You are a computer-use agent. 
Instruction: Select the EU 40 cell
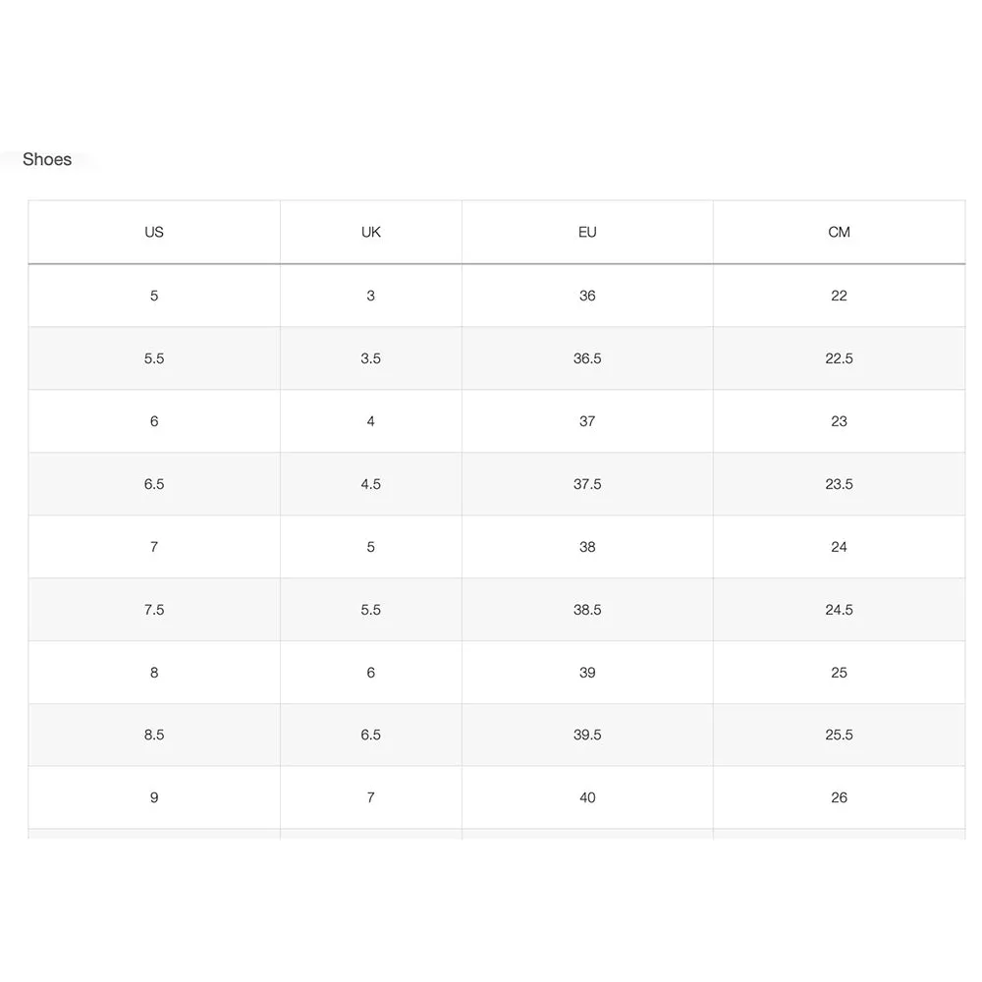tap(587, 797)
